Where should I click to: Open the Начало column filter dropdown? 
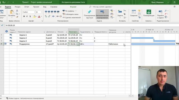point(67,32)
